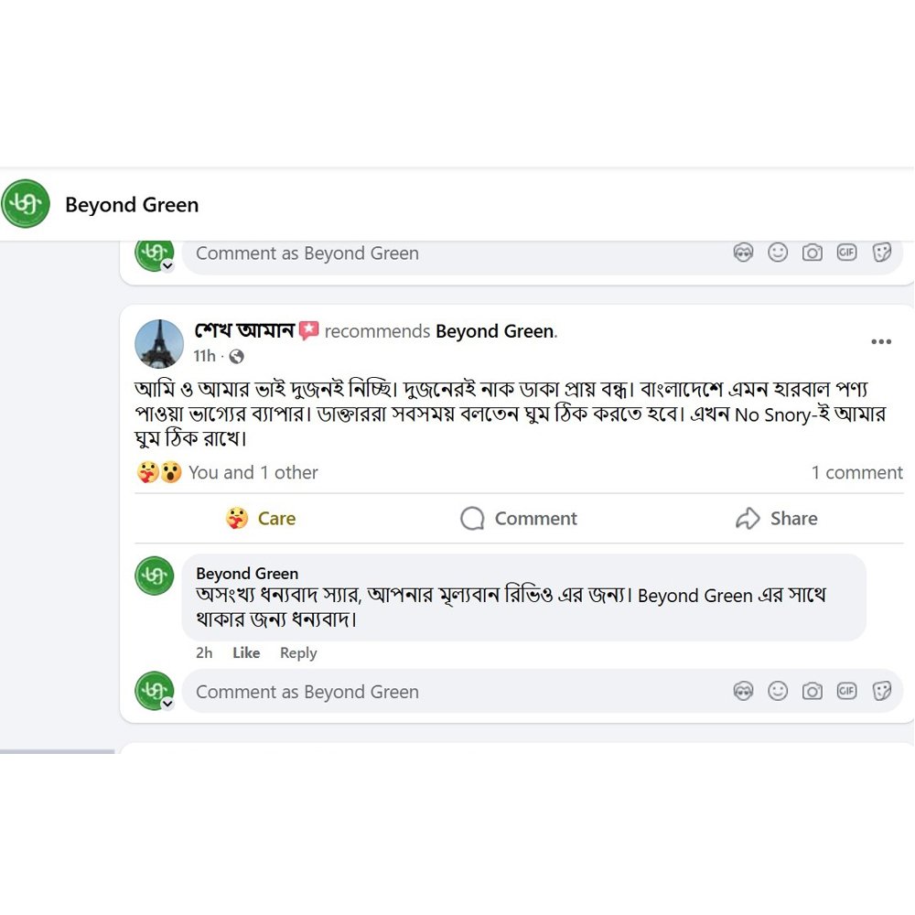Reply to the Beyond Green comment
The image size is (915, 915).
pyautogui.click(x=298, y=652)
